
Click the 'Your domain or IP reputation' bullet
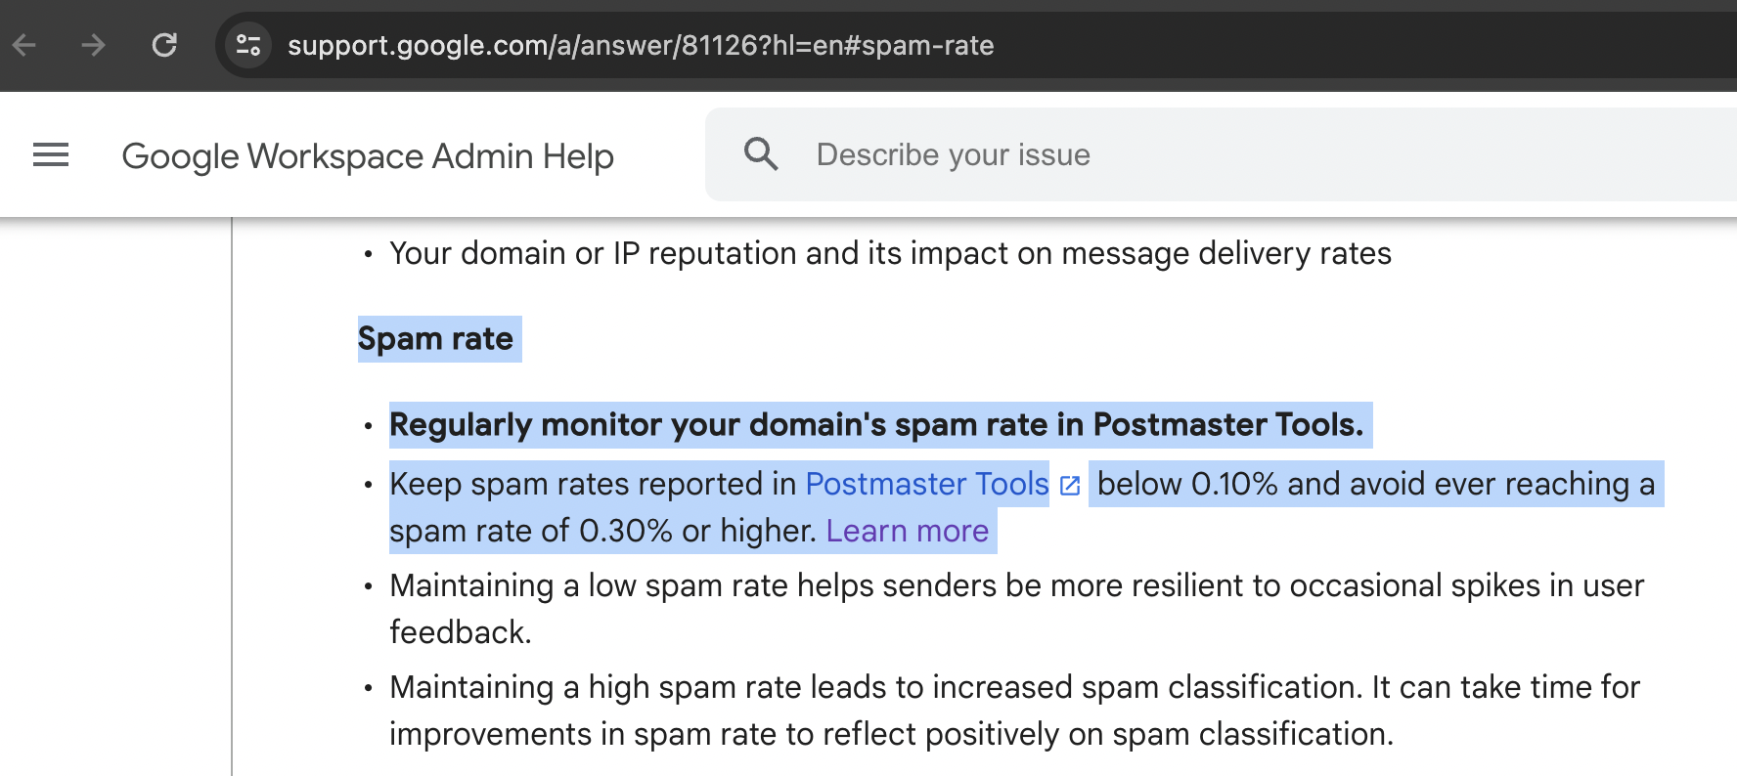click(890, 253)
